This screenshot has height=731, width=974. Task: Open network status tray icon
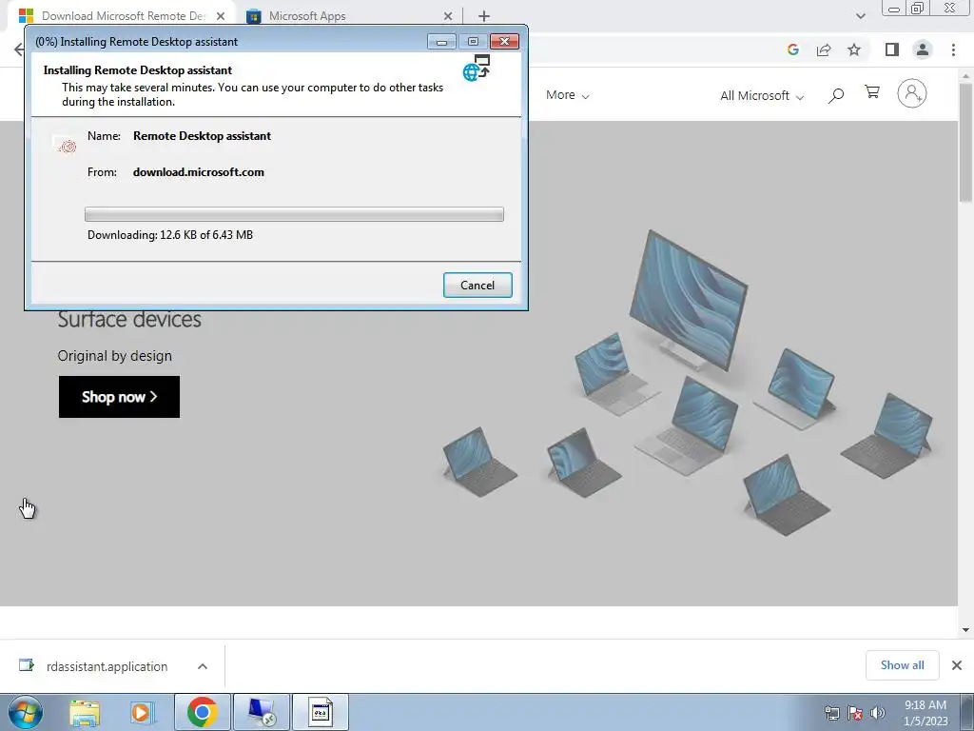pos(831,713)
